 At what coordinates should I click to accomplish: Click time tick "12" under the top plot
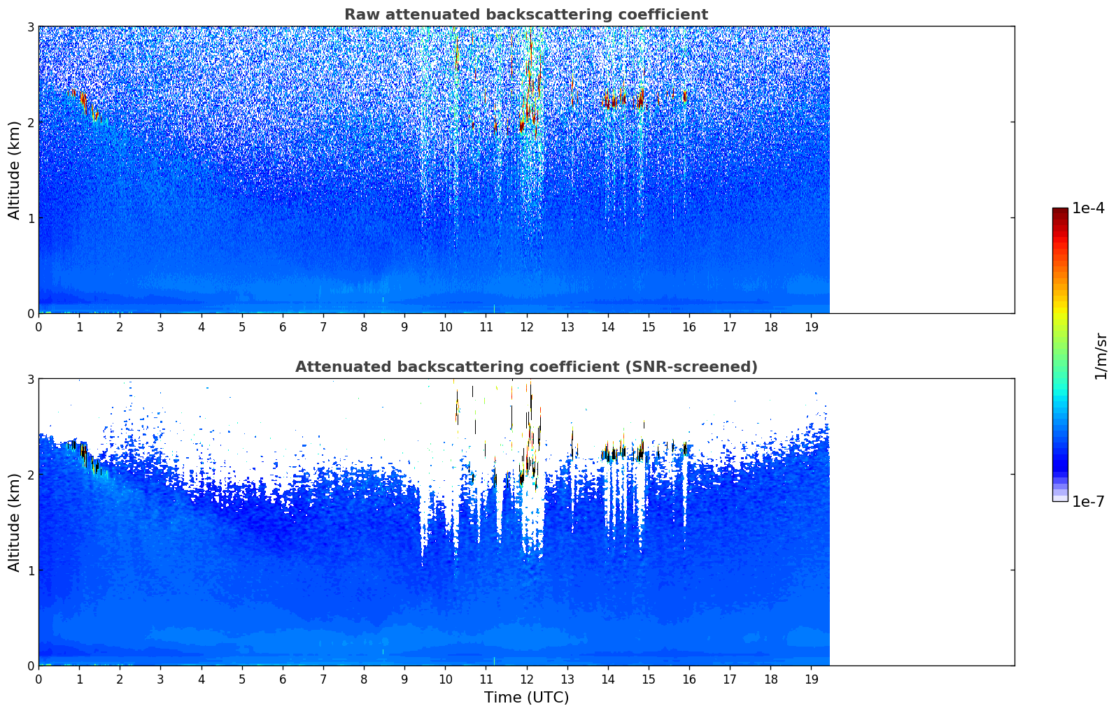tap(527, 326)
